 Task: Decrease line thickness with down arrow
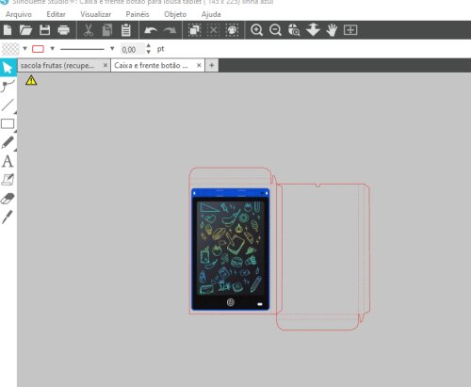[x=149, y=52]
